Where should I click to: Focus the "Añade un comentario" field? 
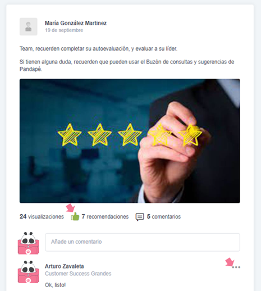pyautogui.click(x=143, y=242)
